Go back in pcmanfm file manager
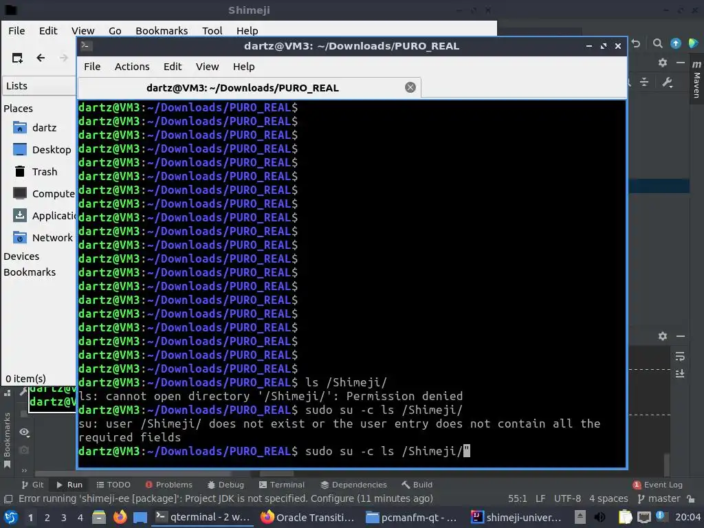 coord(41,58)
